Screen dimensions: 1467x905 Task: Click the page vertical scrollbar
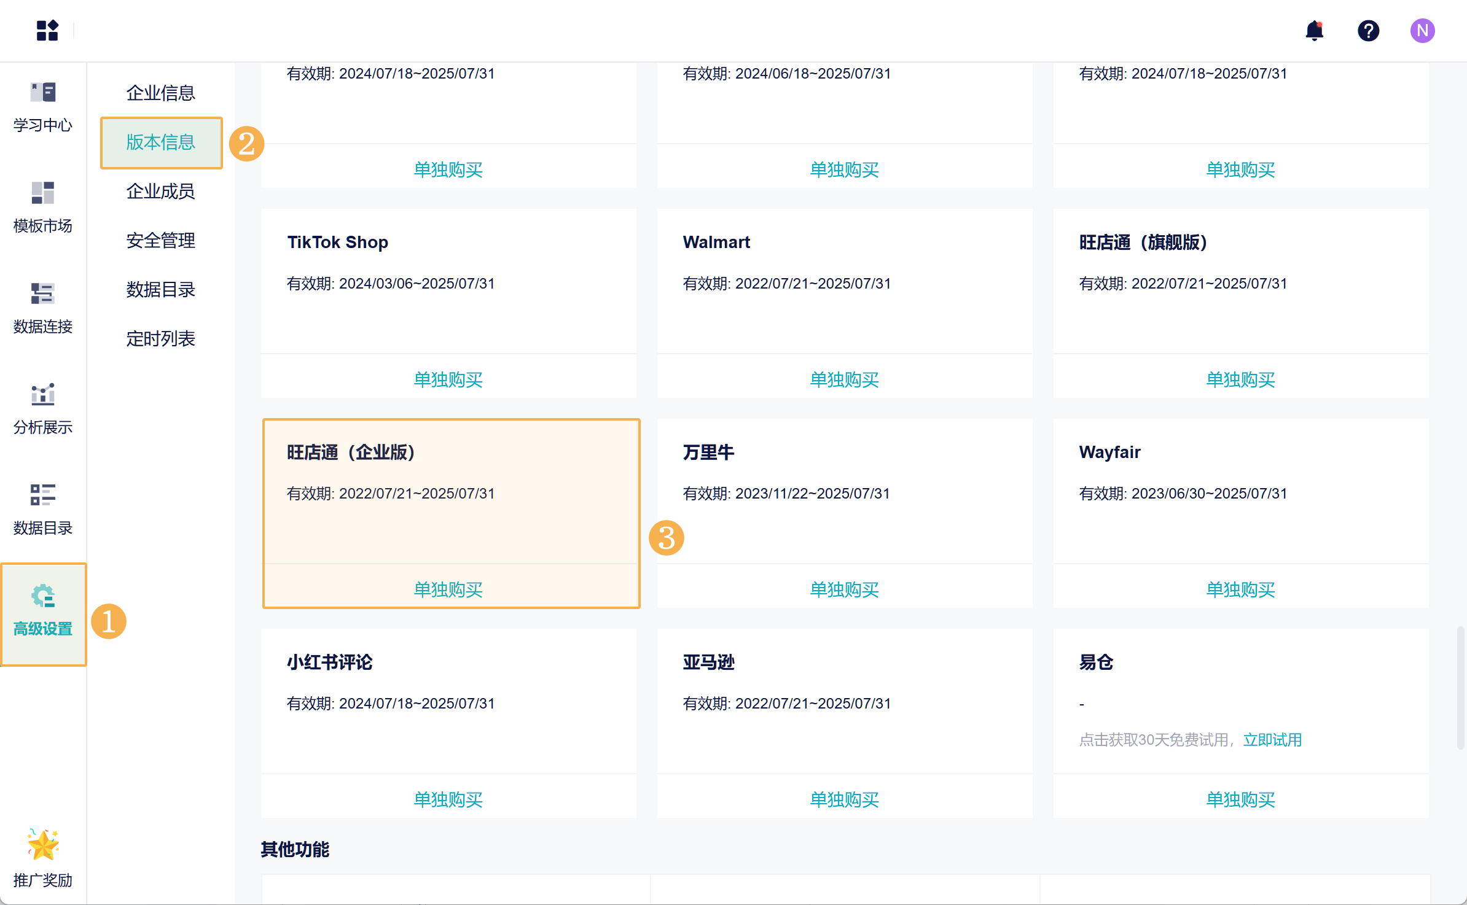[1460, 688]
